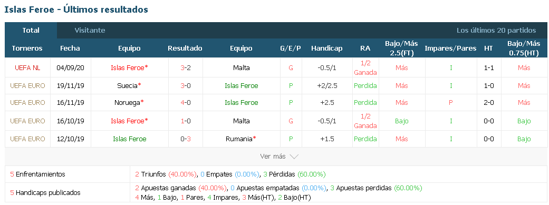Screen dimensions: 549x205
Task: Open the Los últimos 20 partidos selector
Action: [496, 31]
